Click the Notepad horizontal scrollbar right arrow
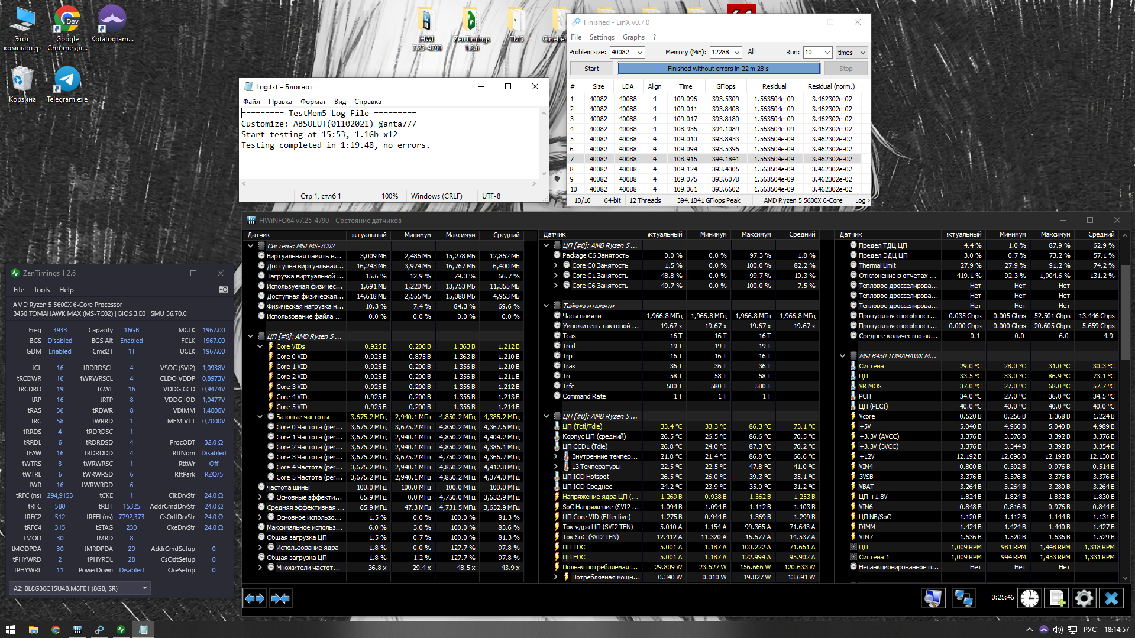 pos(533,184)
